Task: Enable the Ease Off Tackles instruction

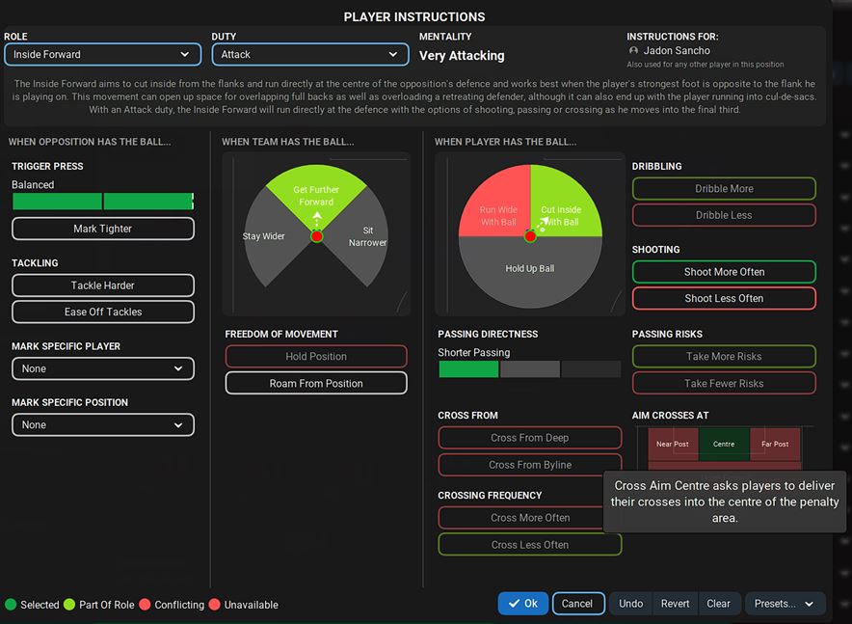Action: point(103,312)
